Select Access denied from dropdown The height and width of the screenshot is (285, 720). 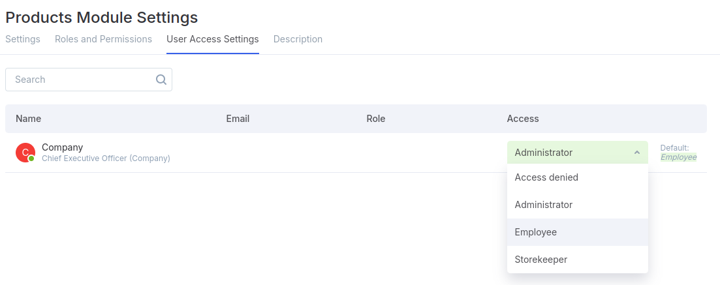[577, 177]
